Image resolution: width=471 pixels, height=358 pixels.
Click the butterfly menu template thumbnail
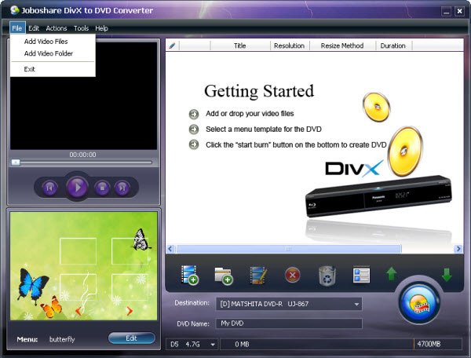pos(84,266)
